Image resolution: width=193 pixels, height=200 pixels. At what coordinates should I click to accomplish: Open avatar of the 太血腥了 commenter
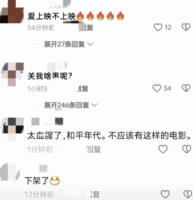tap(12, 129)
